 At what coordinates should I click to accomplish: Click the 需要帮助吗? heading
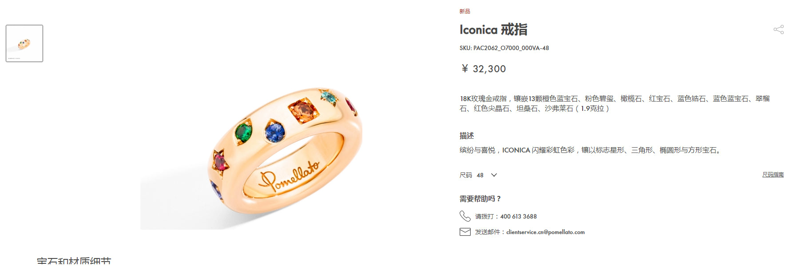click(x=480, y=199)
